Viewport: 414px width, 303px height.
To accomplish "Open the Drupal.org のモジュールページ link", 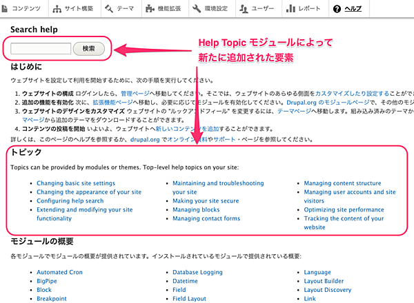I will (x=328, y=102).
